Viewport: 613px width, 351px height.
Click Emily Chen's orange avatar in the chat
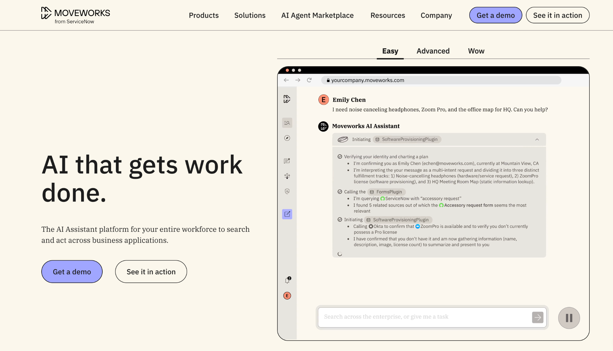pos(324,100)
